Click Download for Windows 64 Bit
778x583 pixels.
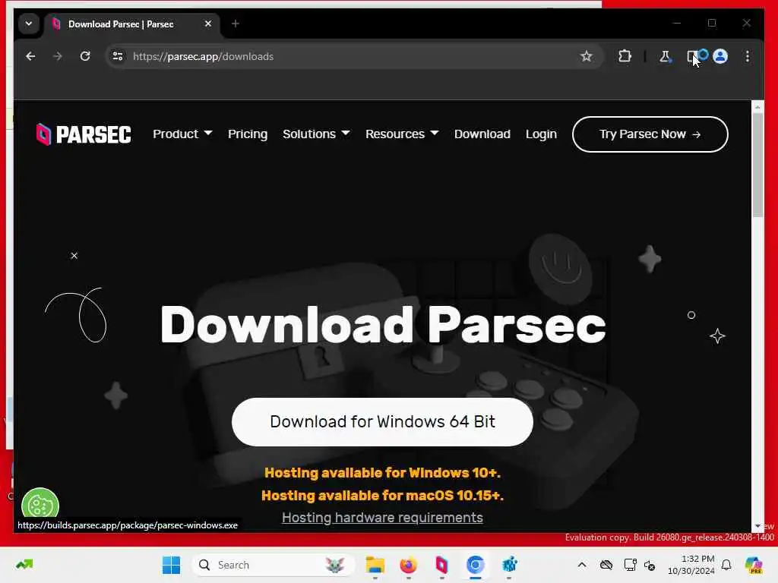pos(382,422)
